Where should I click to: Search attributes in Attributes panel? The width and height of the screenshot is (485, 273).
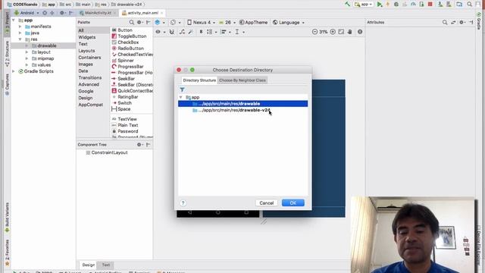tap(445, 22)
